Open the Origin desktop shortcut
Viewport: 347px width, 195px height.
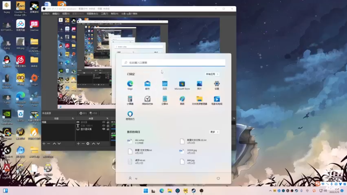pos(34,80)
